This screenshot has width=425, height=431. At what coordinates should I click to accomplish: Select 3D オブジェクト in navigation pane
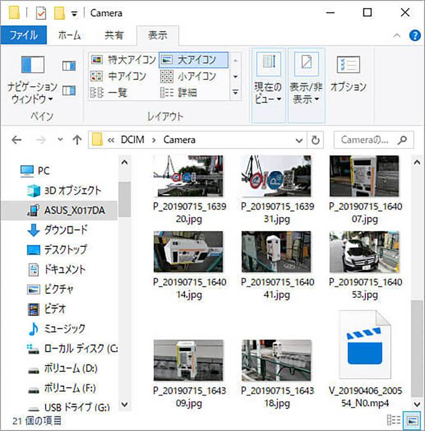[x=64, y=190]
